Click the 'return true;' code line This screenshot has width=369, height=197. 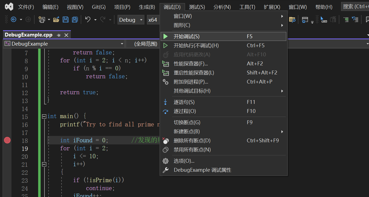[79, 92]
